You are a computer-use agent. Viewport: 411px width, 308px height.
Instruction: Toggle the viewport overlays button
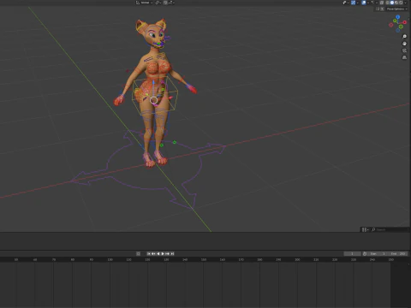tap(364, 3)
